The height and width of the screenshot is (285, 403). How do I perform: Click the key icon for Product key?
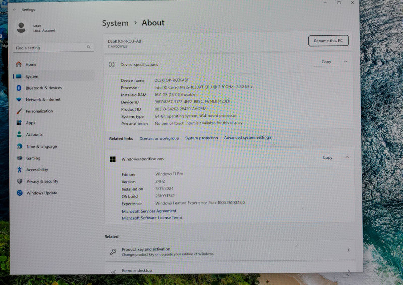click(113, 251)
